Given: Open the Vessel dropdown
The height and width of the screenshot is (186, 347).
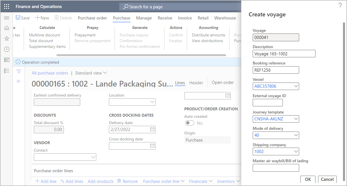Looking at the screenshot, I should pos(296,86).
